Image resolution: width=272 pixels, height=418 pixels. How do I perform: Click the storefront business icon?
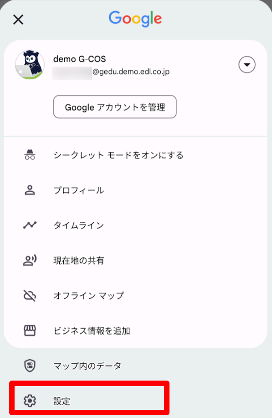(x=30, y=330)
